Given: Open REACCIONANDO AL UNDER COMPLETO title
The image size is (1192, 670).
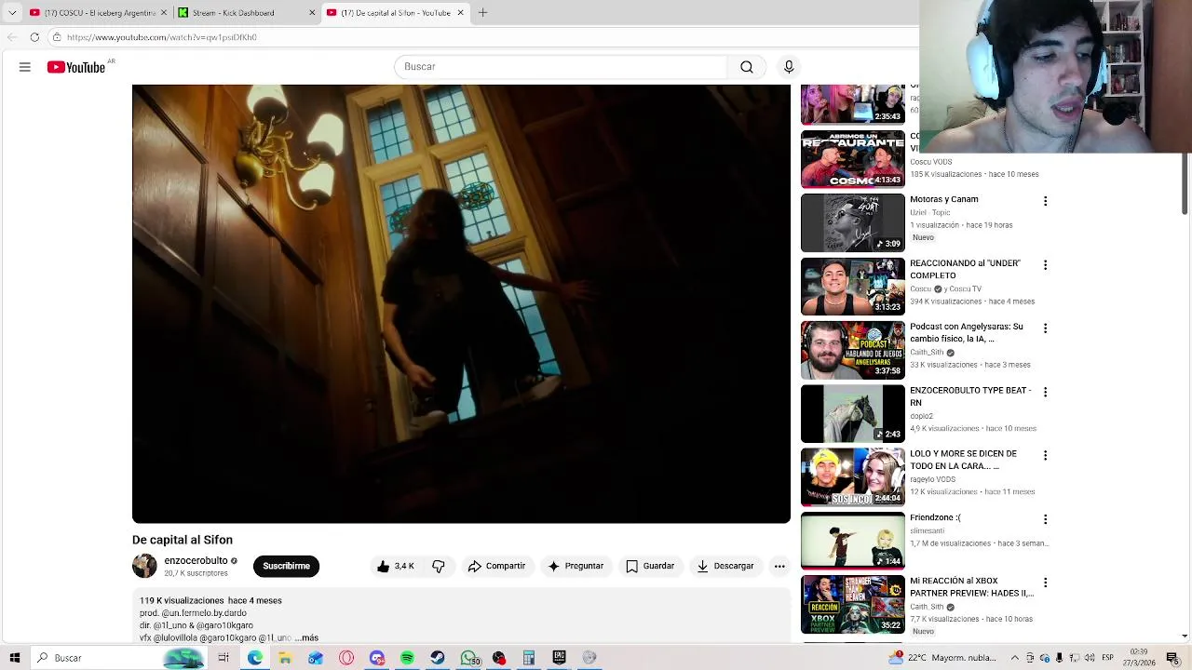Looking at the screenshot, I should click(965, 269).
